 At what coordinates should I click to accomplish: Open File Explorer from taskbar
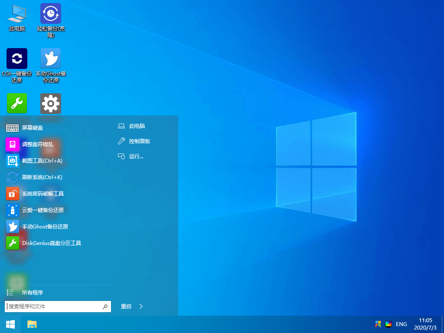pyautogui.click(x=32, y=324)
